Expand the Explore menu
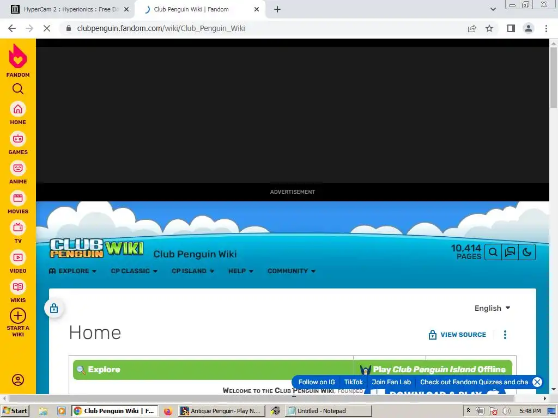 (x=72, y=271)
